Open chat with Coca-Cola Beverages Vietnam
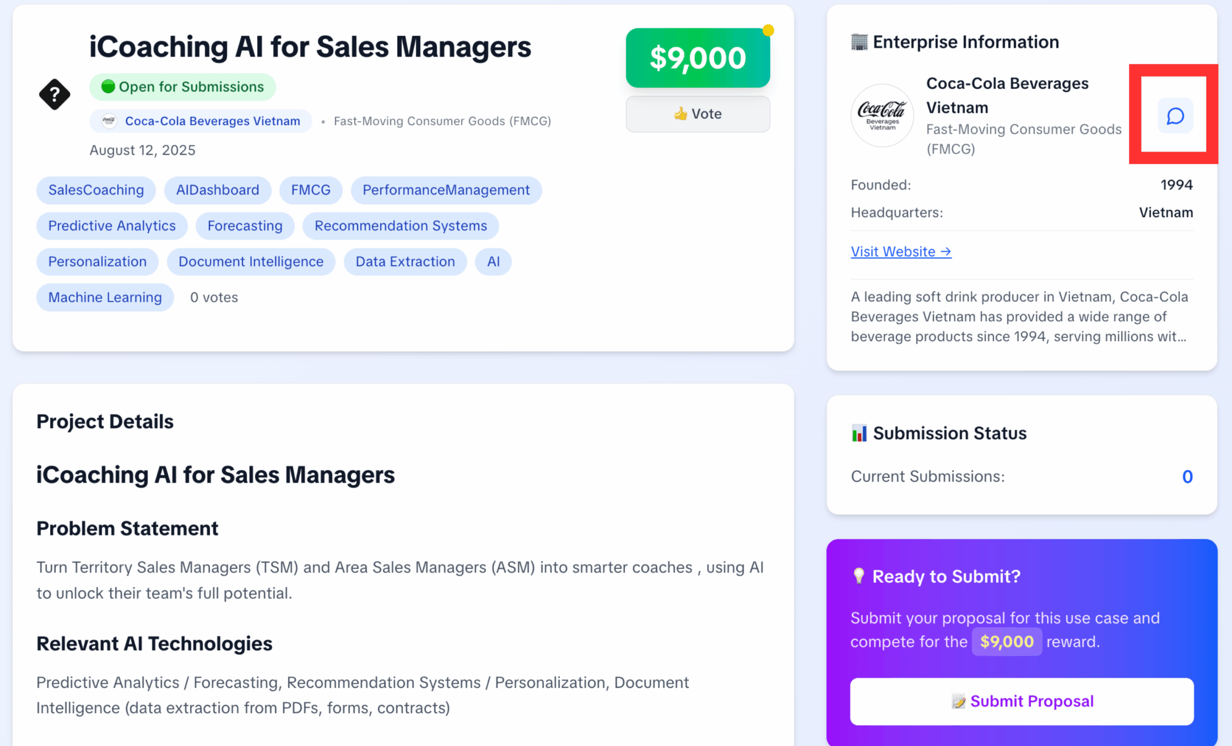 coord(1175,116)
